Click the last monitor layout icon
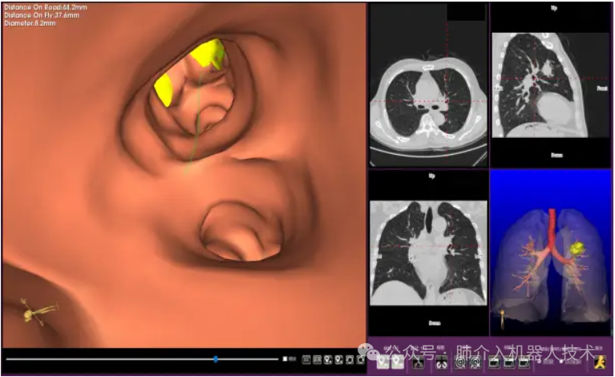Viewport: 615px width, 377px height. pyautogui.click(x=524, y=362)
